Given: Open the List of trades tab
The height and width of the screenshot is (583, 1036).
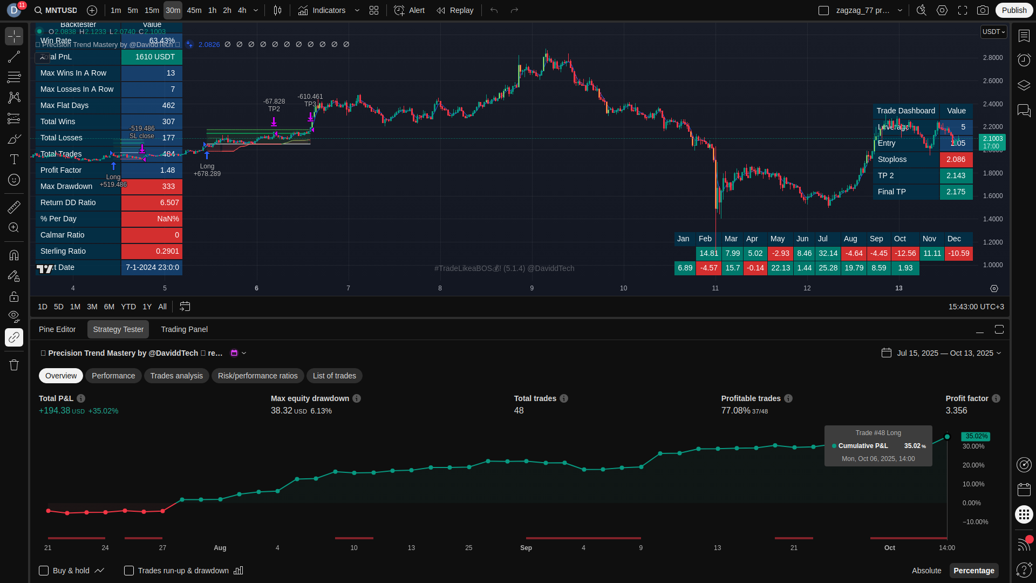Looking at the screenshot, I should pyautogui.click(x=334, y=376).
